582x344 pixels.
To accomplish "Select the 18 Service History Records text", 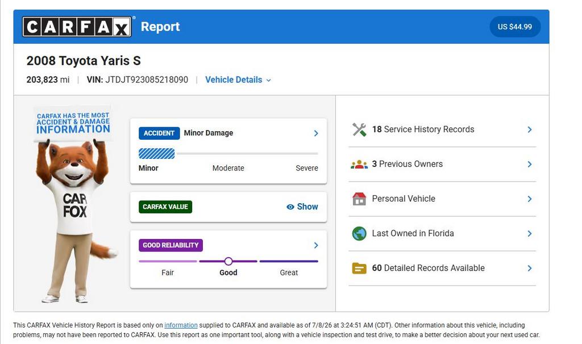I will click(x=423, y=129).
